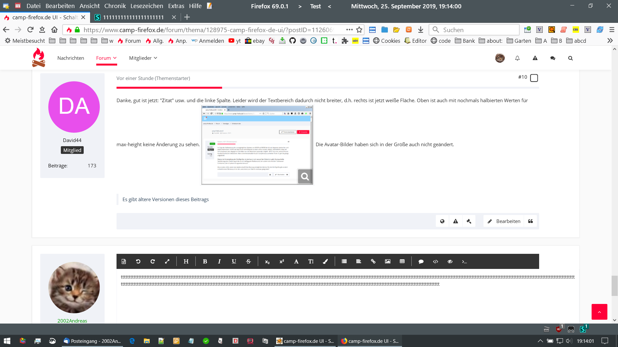Undo last change in editor toolbar
The width and height of the screenshot is (618, 347).
[x=138, y=262]
